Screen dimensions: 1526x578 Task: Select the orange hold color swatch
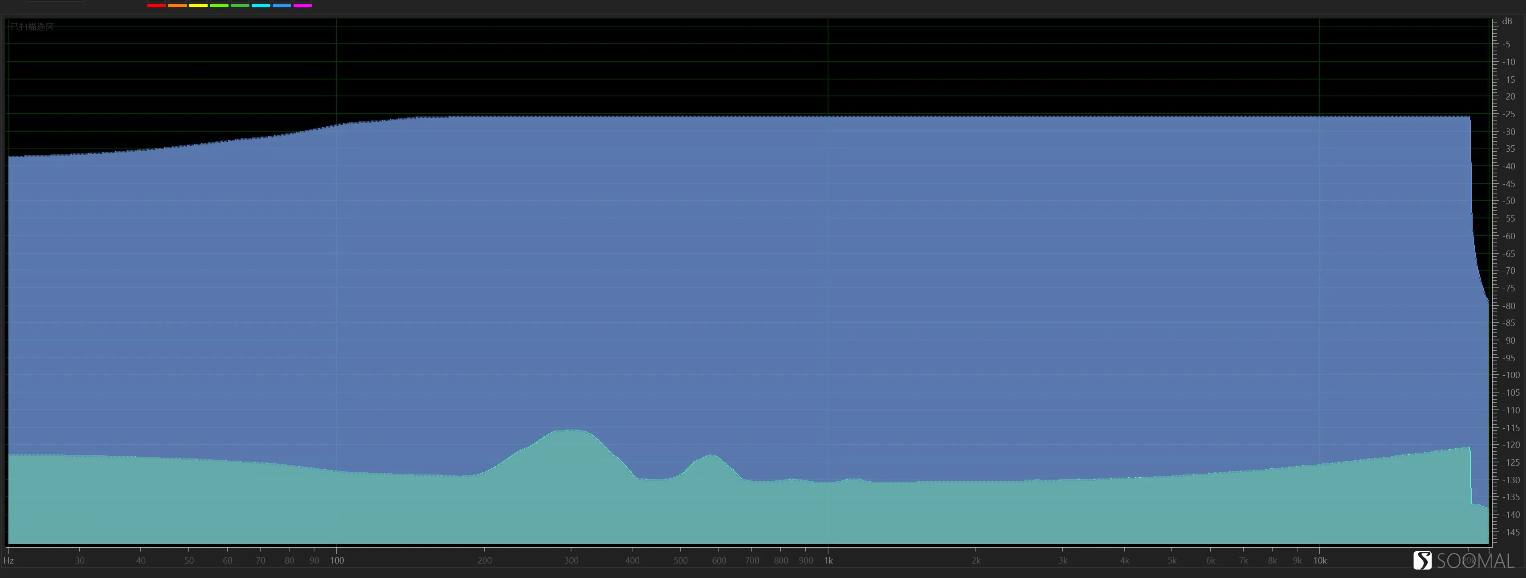(x=177, y=5)
